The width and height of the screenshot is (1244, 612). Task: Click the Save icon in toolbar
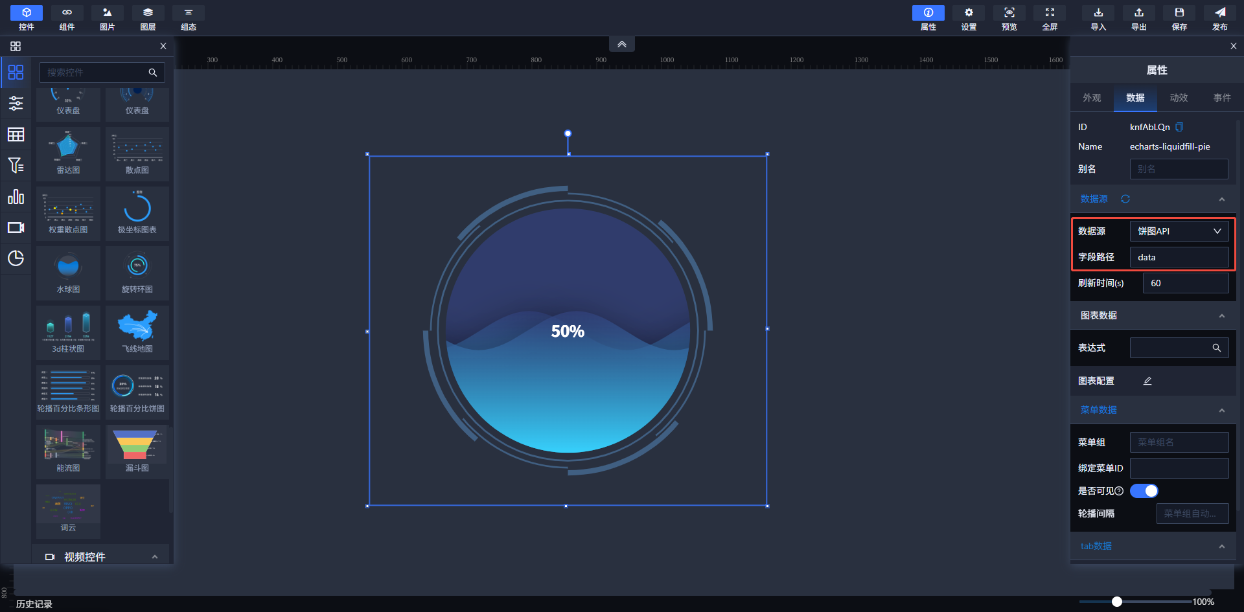pos(1179,18)
